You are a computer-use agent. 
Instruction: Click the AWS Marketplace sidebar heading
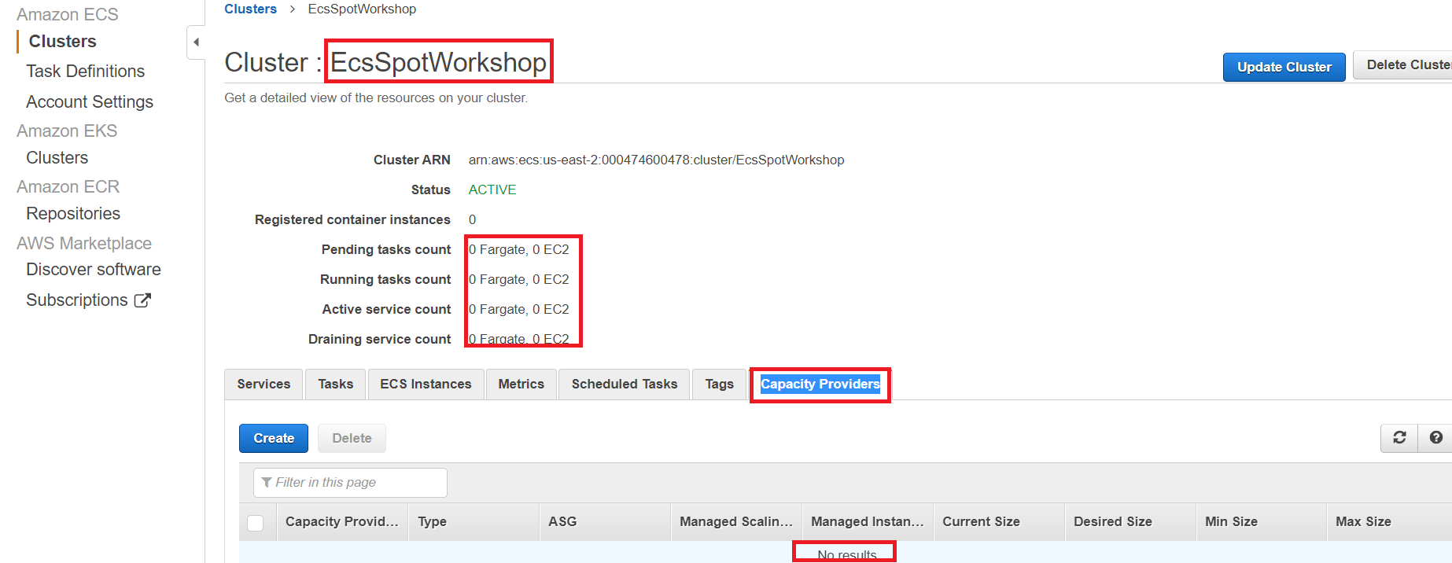pos(84,244)
